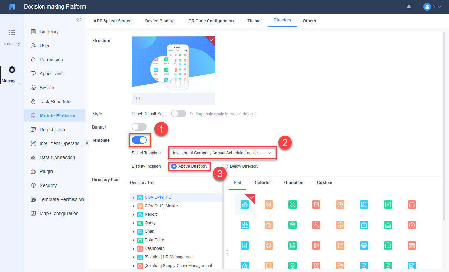The image size is (449, 272).
Task: Choose the red calendar icon
Action: [412, 245]
